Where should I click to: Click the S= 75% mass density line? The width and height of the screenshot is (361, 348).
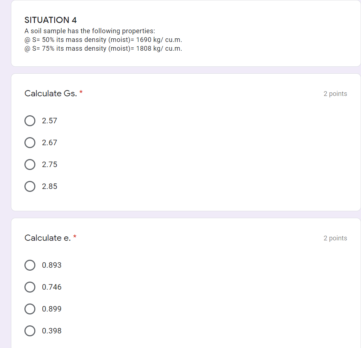click(103, 49)
